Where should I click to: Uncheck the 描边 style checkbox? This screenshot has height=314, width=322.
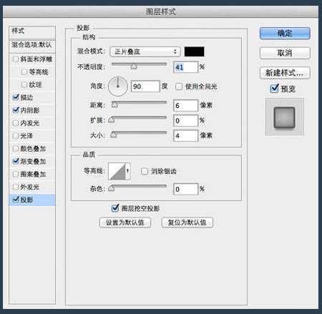click(x=16, y=97)
